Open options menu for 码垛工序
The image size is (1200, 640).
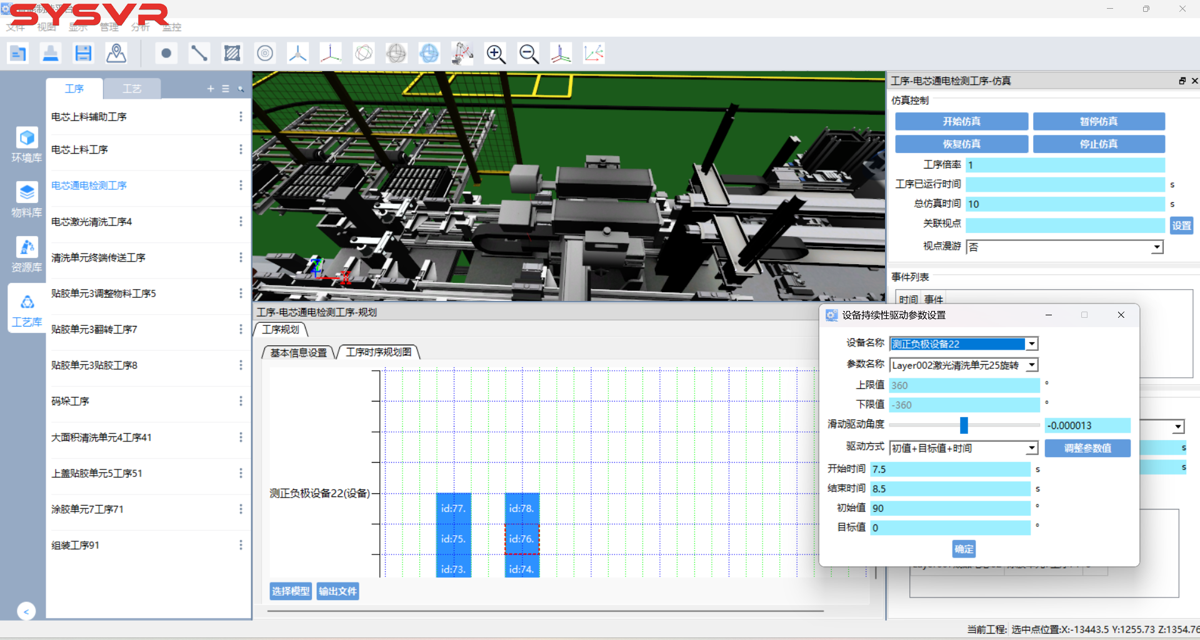(241, 401)
